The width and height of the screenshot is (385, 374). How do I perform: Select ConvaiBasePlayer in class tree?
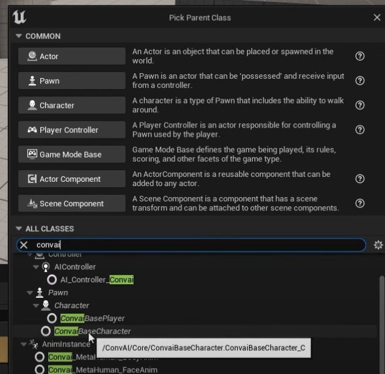coord(92,318)
